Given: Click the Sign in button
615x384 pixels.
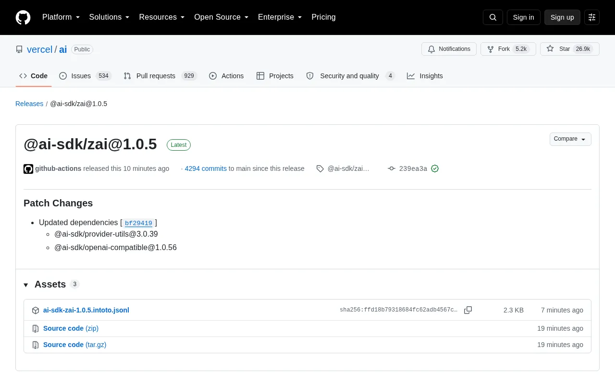Looking at the screenshot, I should 523,17.
